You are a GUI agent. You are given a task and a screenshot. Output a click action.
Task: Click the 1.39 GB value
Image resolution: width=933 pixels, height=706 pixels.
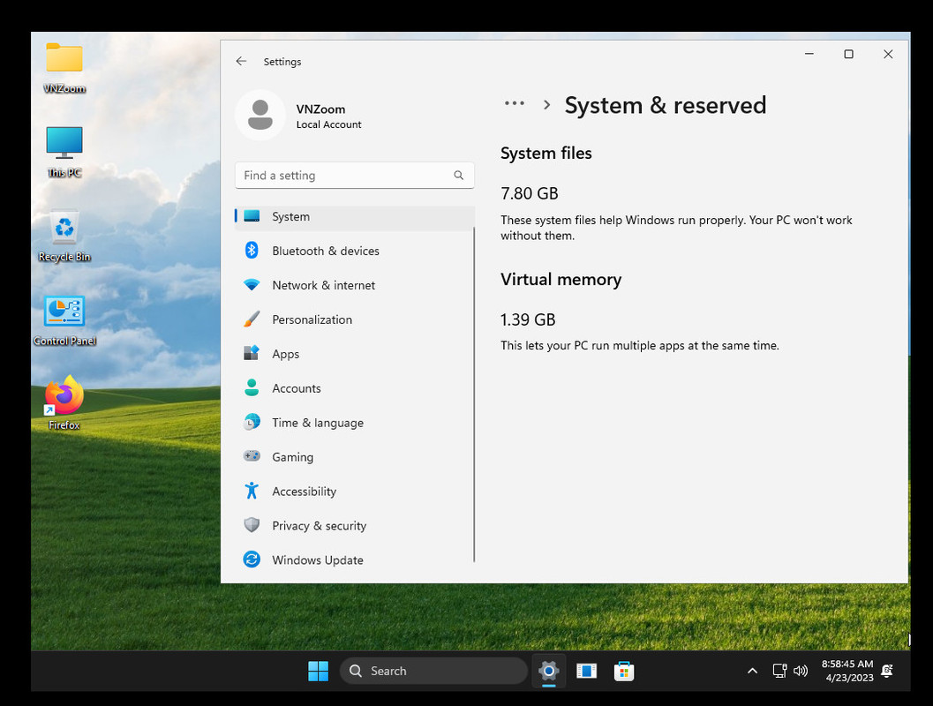point(528,319)
